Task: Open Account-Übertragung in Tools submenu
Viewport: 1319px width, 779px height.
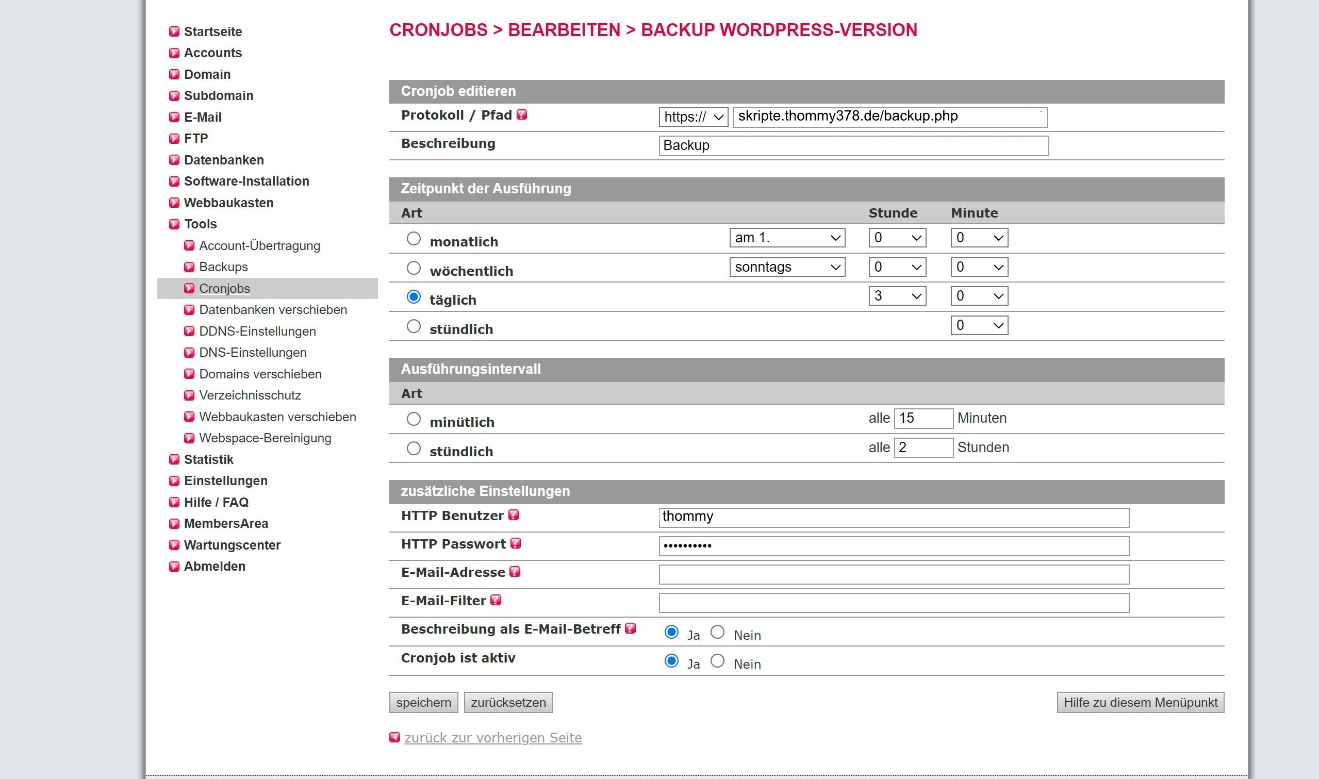Action: pos(259,246)
